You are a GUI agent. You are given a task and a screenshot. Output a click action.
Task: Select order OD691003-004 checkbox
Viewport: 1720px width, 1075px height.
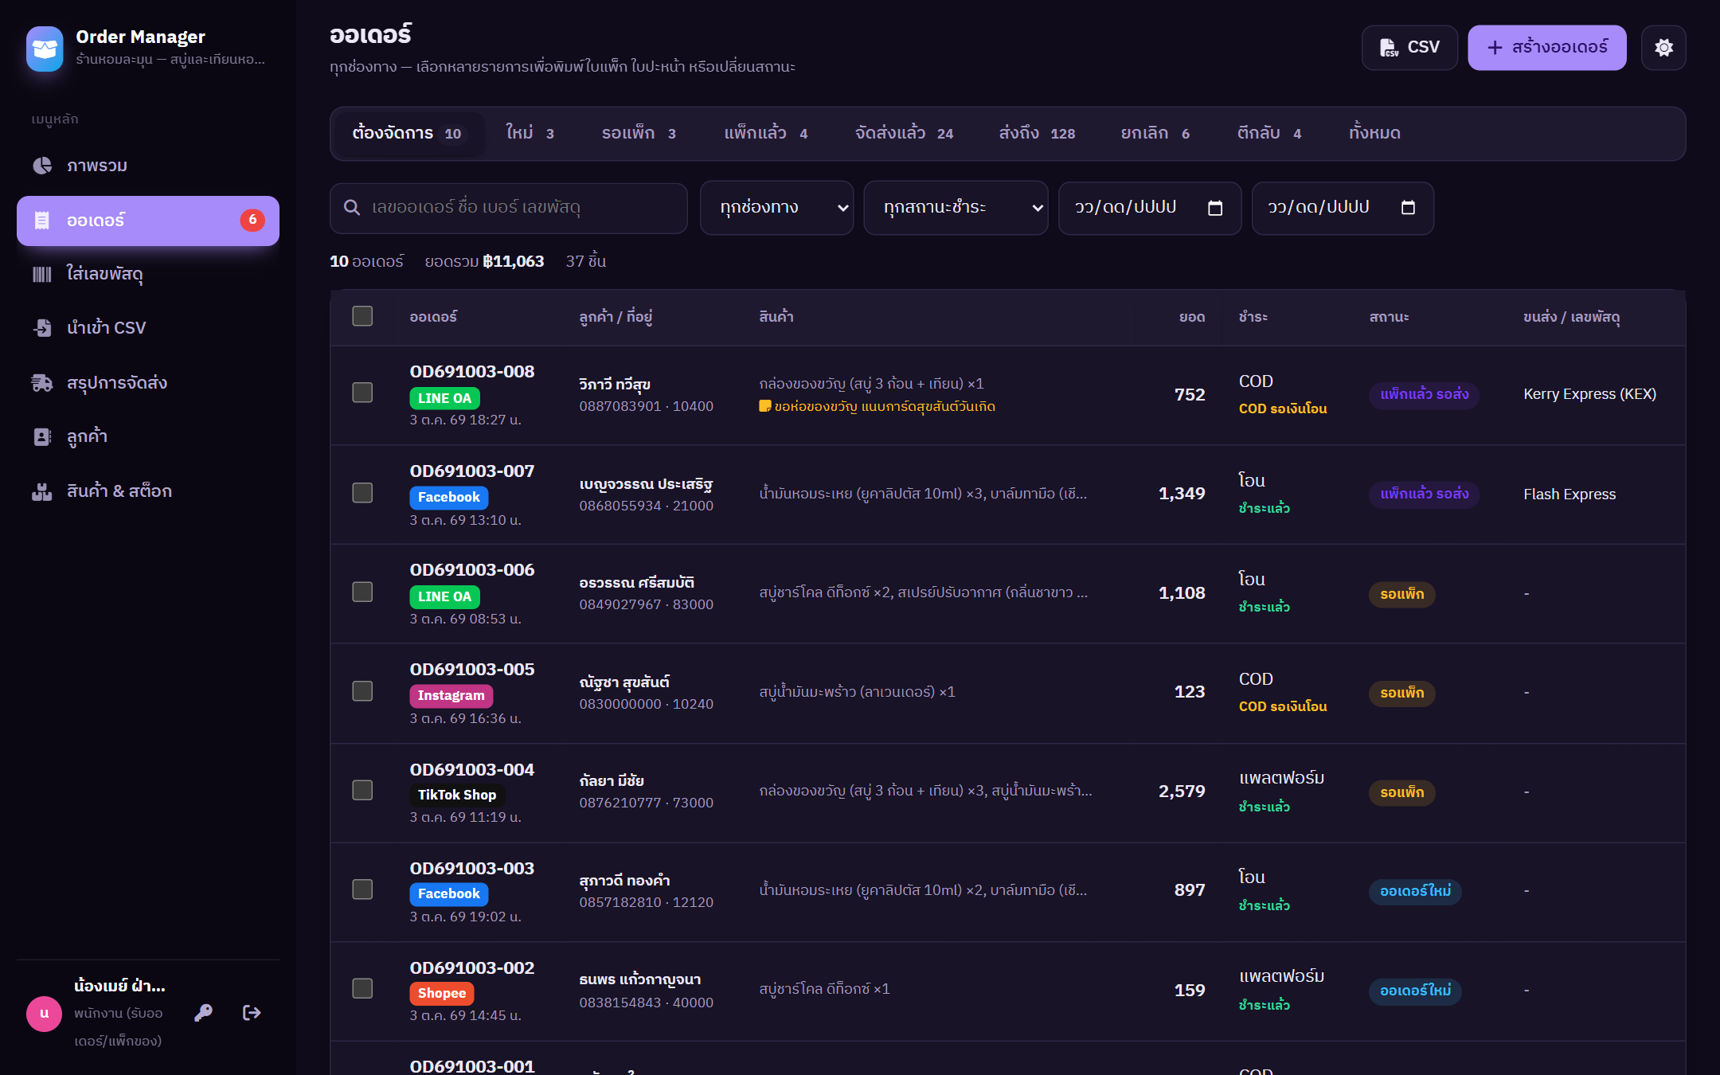362,790
